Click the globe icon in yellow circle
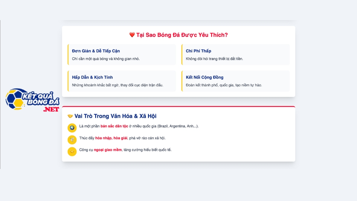 coord(72,128)
